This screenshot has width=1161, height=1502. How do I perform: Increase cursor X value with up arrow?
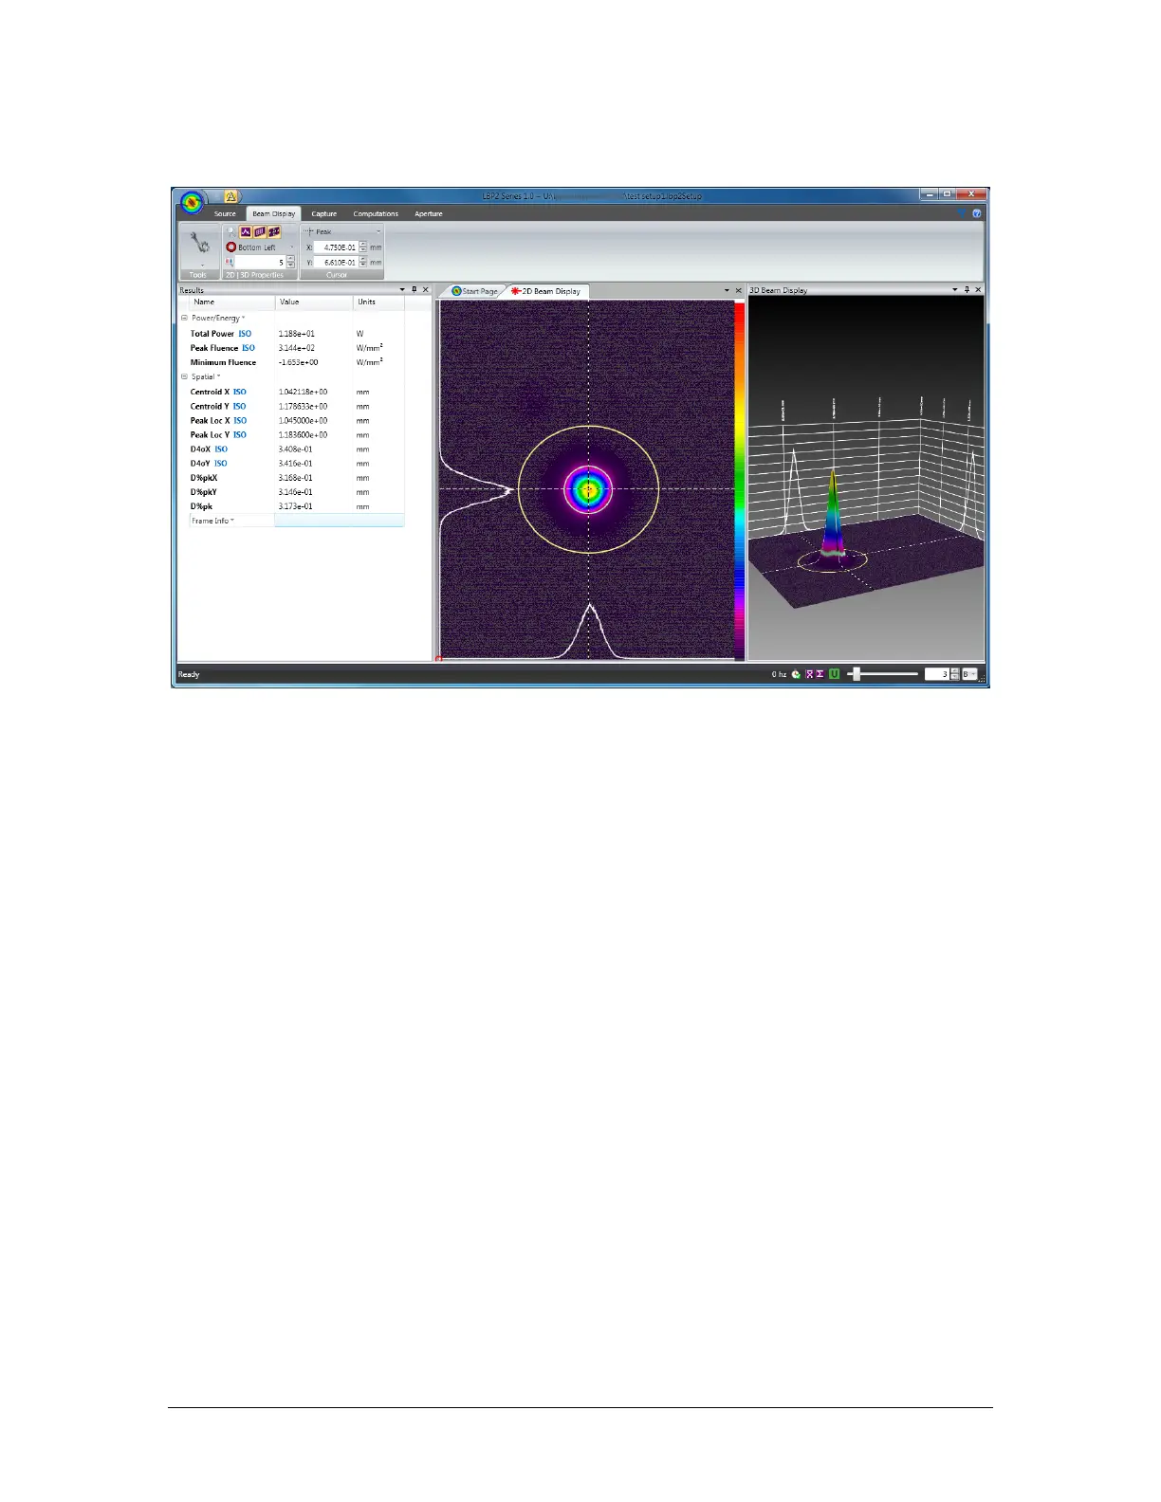(362, 245)
